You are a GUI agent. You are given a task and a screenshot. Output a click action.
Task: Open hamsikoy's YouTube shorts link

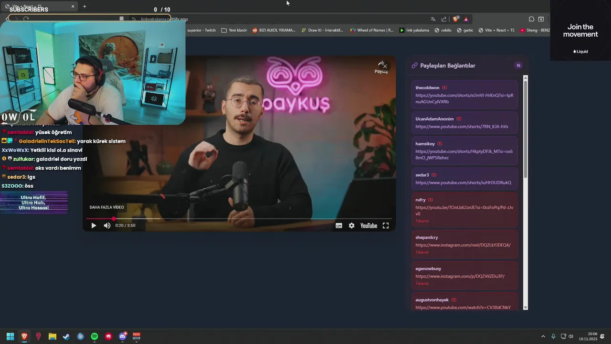[x=464, y=154]
